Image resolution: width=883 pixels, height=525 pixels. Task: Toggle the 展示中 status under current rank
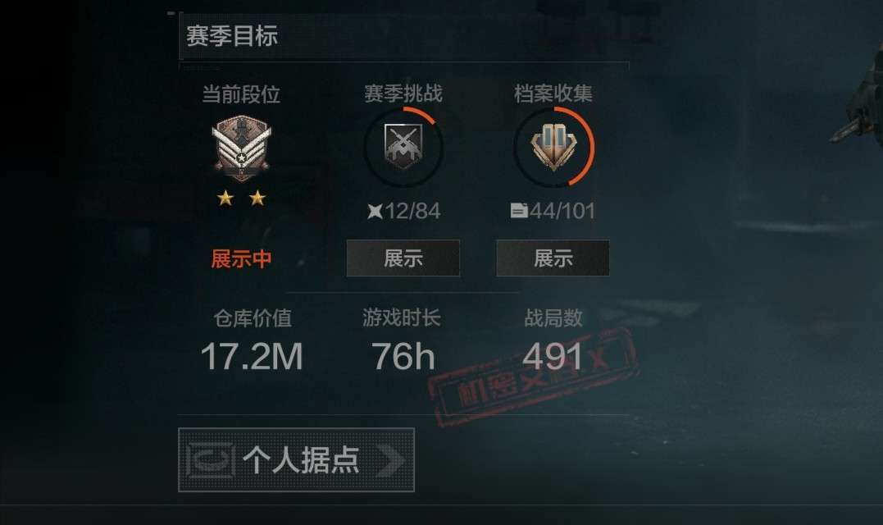coord(242,259)
